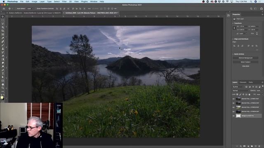
Task: Click the View More link
Action: 245,66
